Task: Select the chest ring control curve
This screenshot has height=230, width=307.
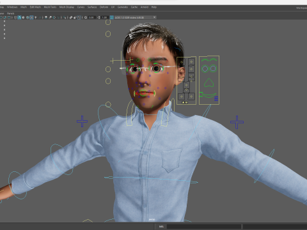Action: click(151, 180)
